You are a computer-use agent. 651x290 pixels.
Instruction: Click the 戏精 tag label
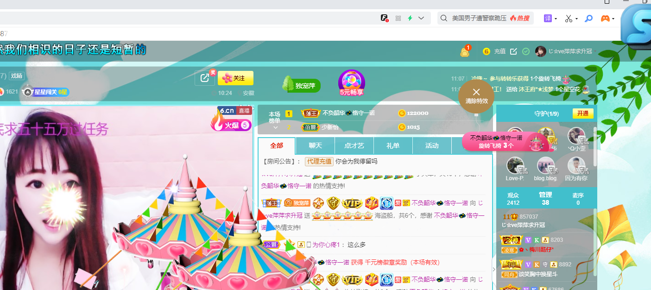[17, 76]
